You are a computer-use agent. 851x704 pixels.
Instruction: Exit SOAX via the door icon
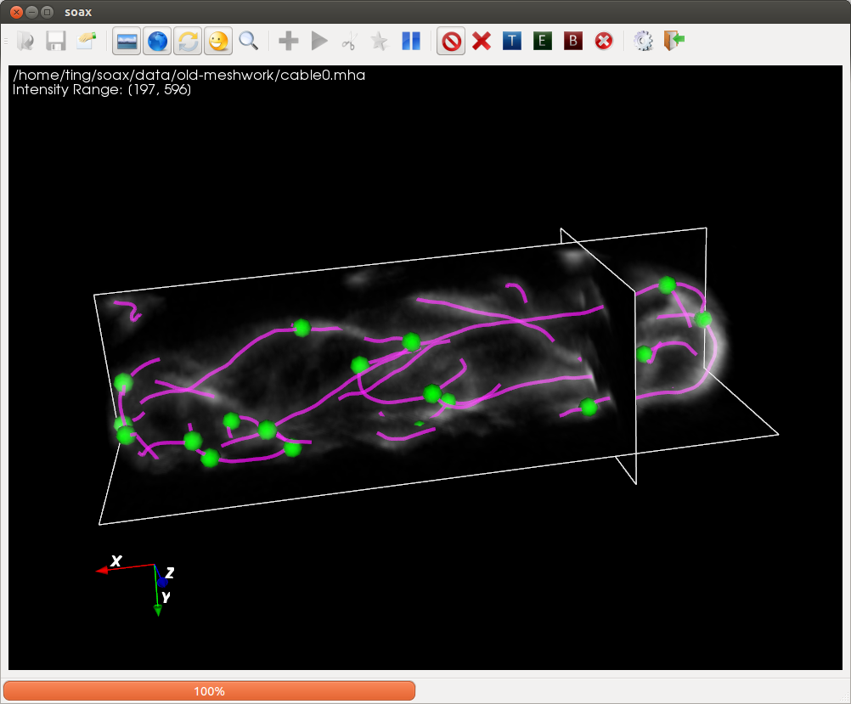click(x=673, y=41)
